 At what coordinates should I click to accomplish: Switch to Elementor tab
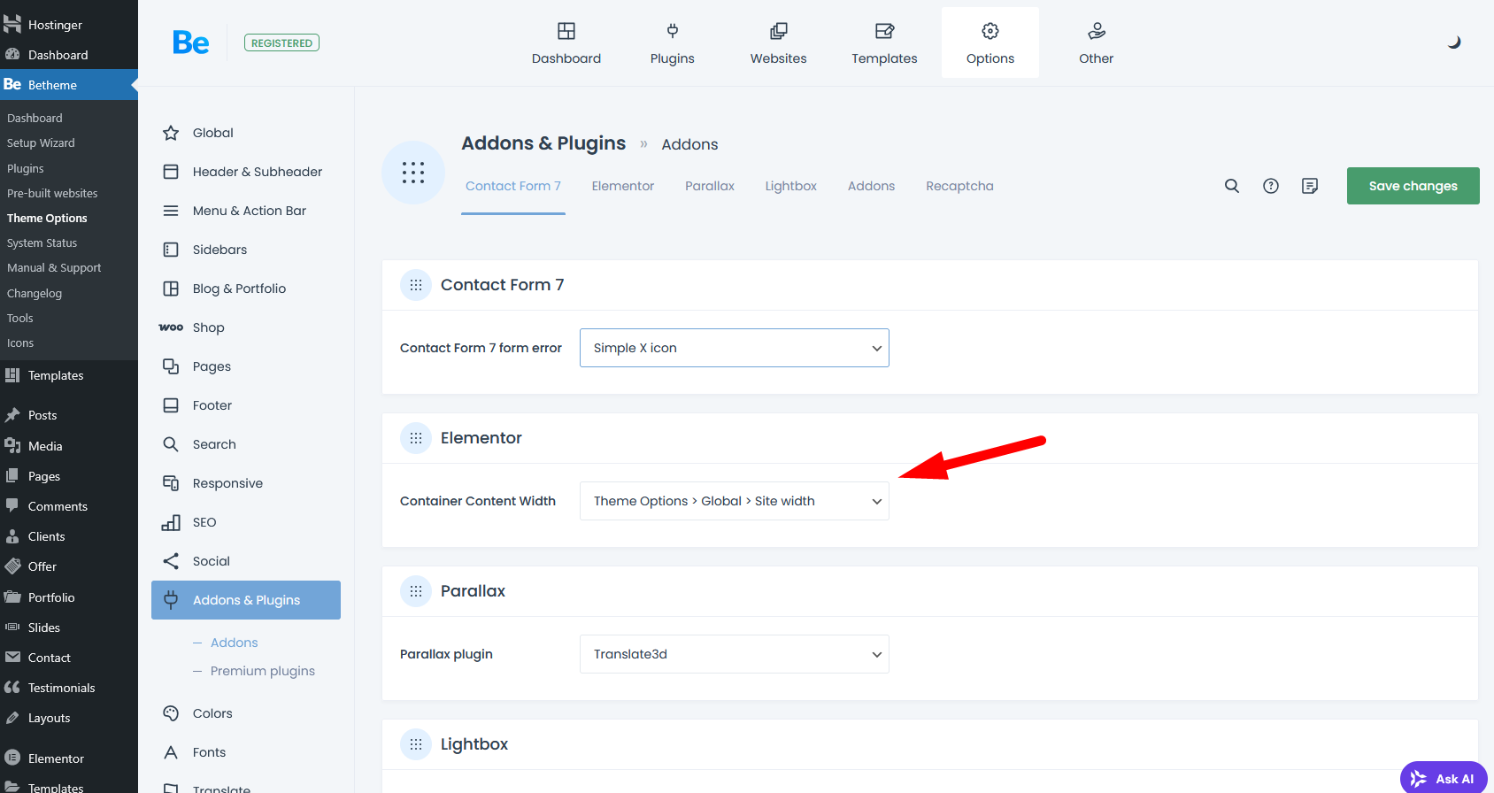tap(623, 186)
